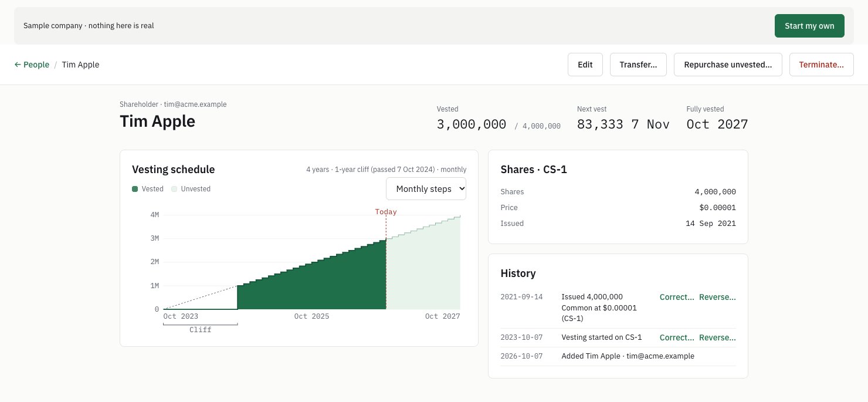The height and width of the screenshot is (402, 868).
Task: Click Correct... on the Issued 4,000,000 entry
Action: [677, 297]
